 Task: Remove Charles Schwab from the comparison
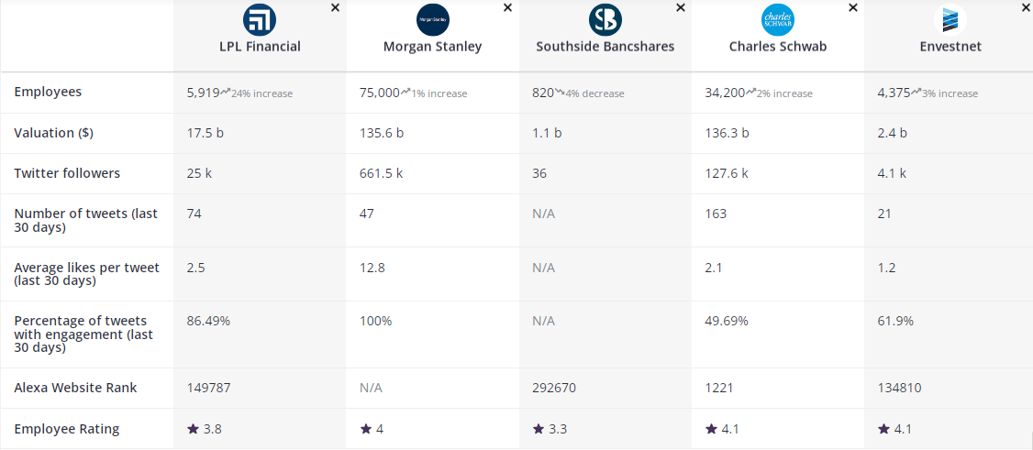coord(853,7)
